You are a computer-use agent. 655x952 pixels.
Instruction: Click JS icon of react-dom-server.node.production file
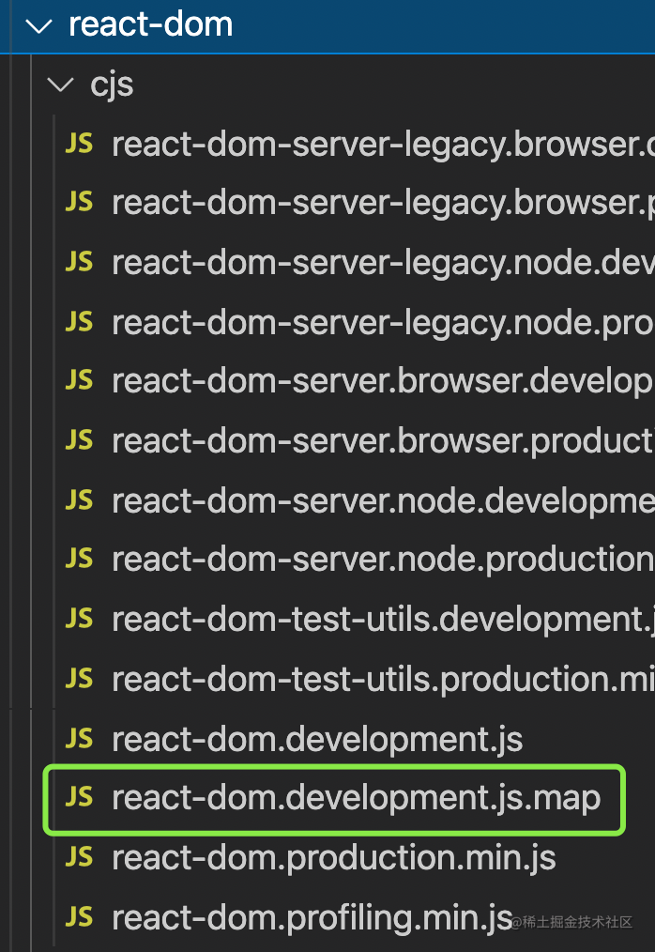coord(79,559)
